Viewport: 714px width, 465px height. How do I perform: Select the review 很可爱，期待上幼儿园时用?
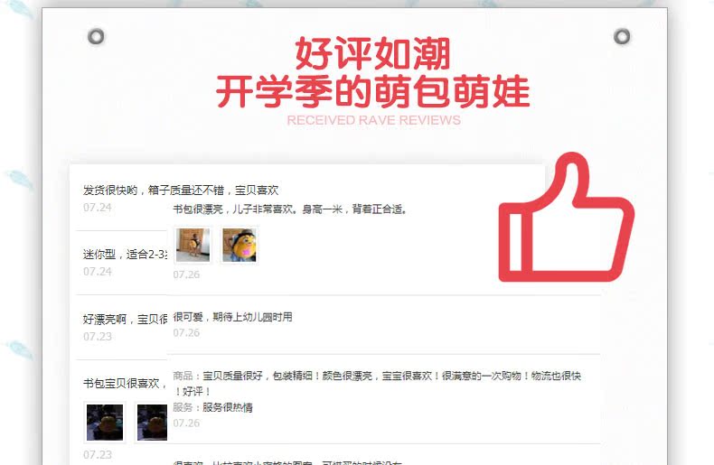pos(232,317)
